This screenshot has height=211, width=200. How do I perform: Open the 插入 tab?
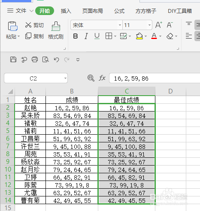coord(66,11)
